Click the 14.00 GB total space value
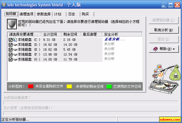The image size is (182, 123). [x=50, y=59]
